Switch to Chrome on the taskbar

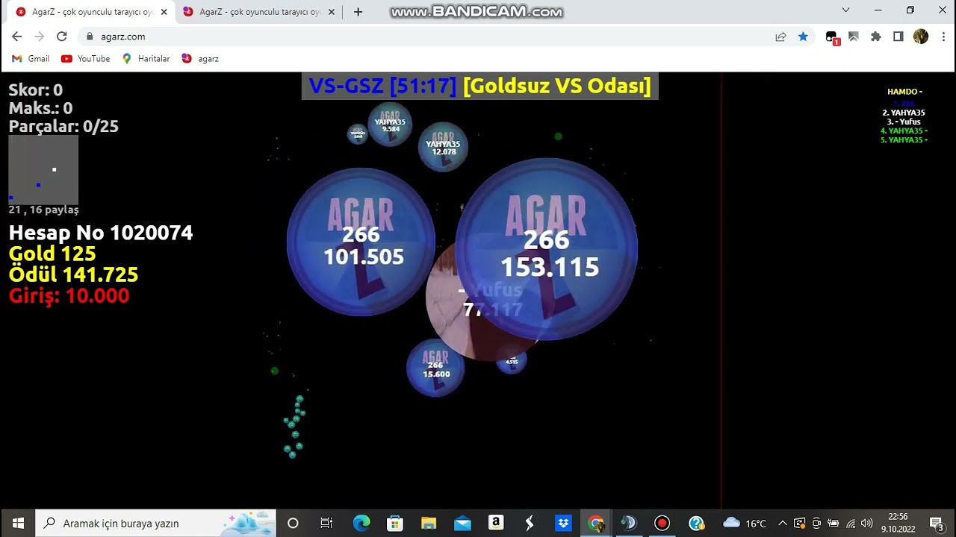[x=596, y=523]
